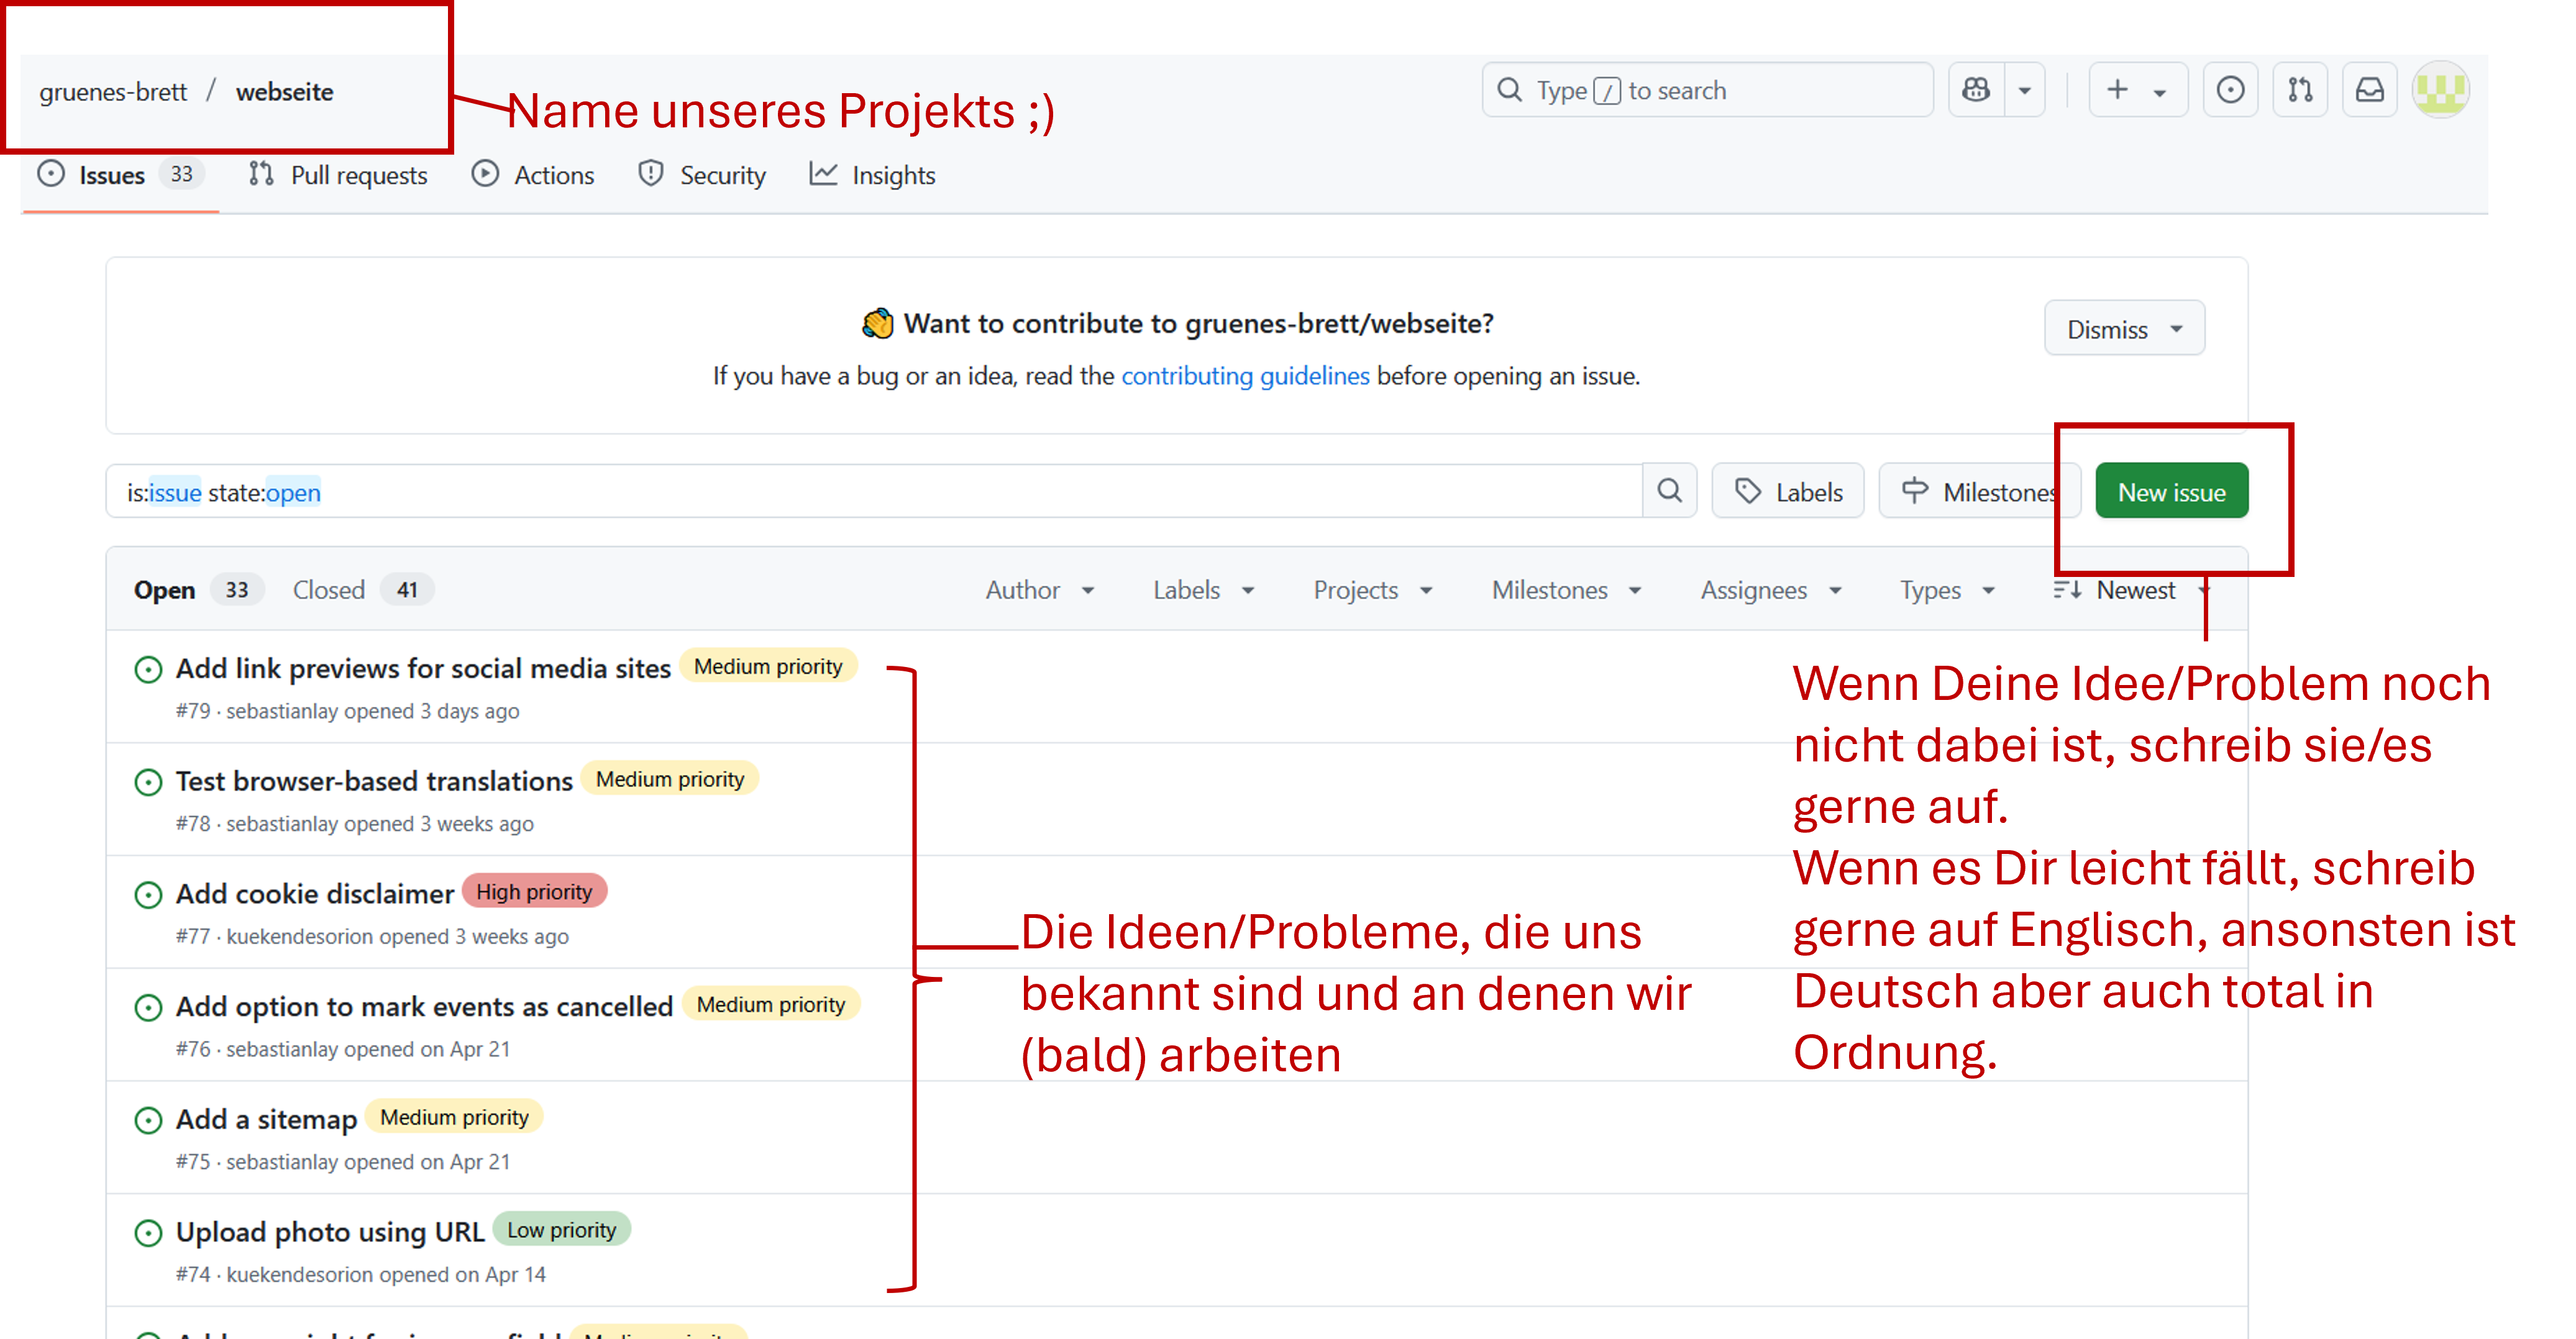Open the Dismiss dropdown on contribute banner
The height and width of the screenshot is (1339, 2576).
(2124, 329)
